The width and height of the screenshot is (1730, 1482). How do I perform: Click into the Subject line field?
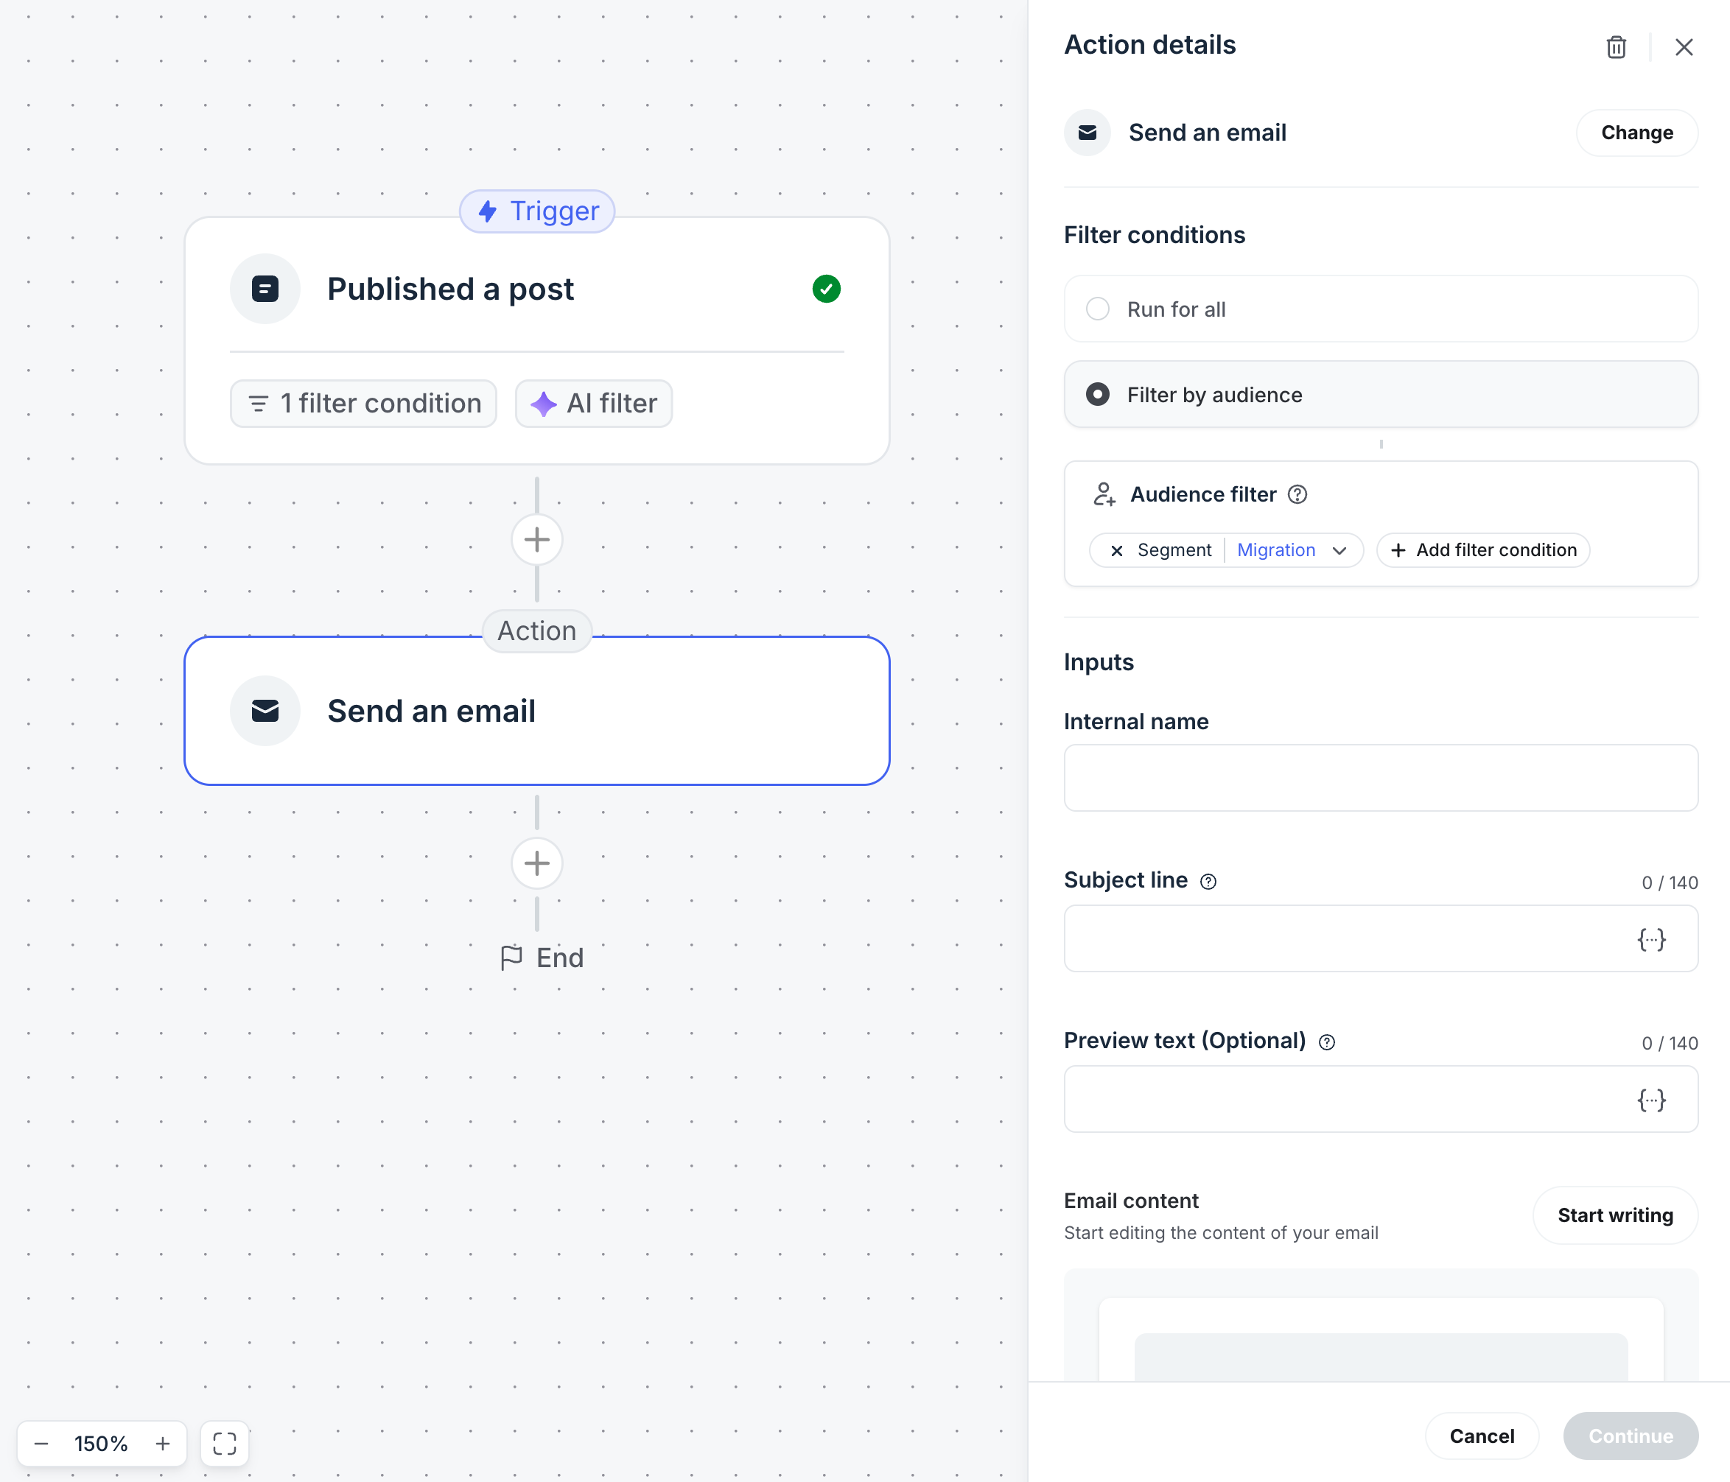[1380, 938]
